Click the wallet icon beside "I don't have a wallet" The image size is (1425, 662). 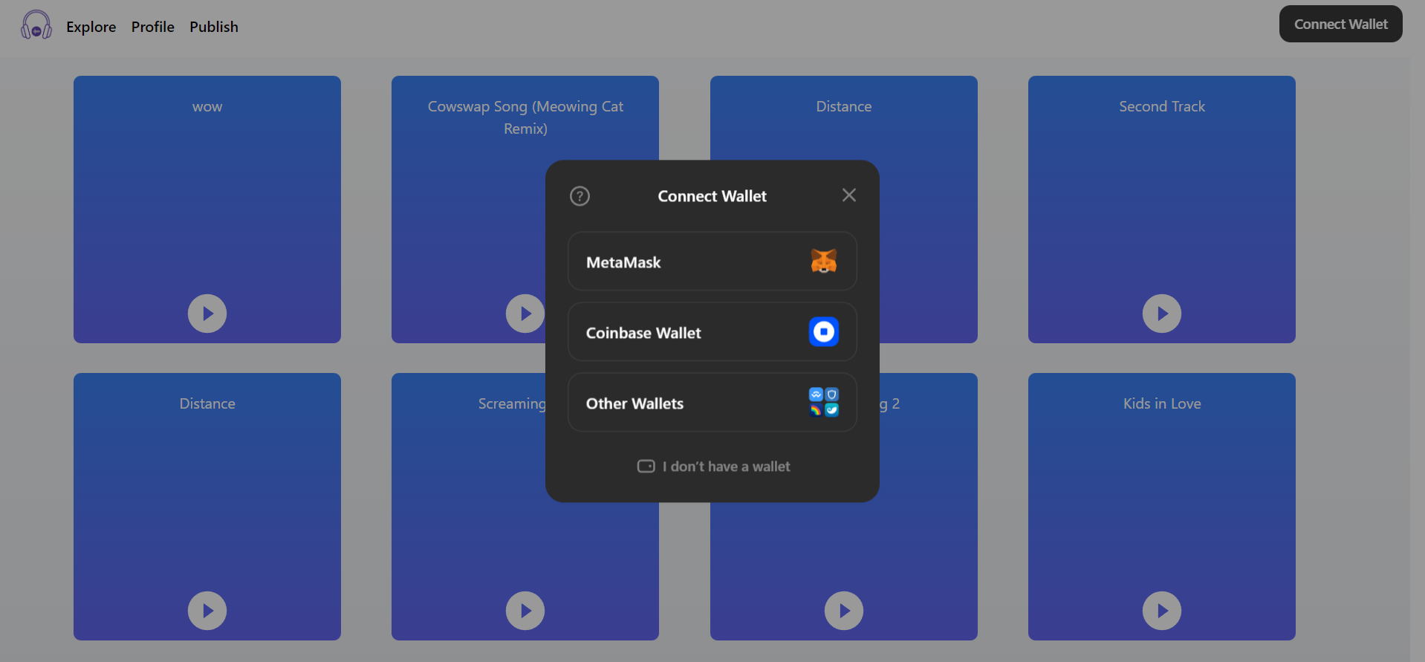coord(646,467)
